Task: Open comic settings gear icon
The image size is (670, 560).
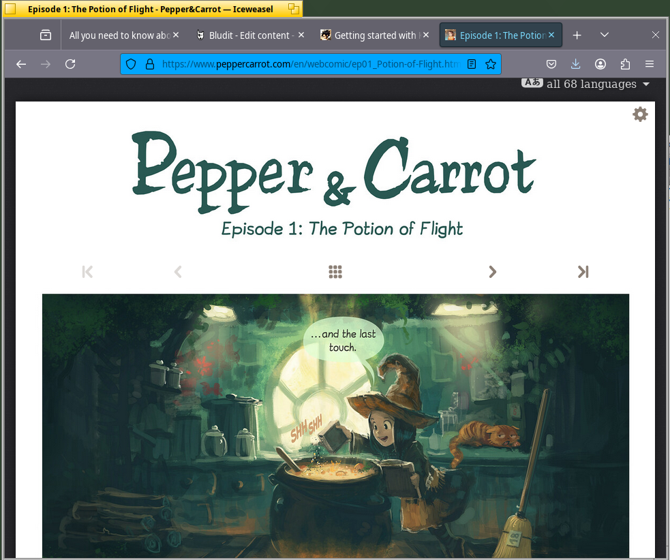Action: click(x=640, y=114)
